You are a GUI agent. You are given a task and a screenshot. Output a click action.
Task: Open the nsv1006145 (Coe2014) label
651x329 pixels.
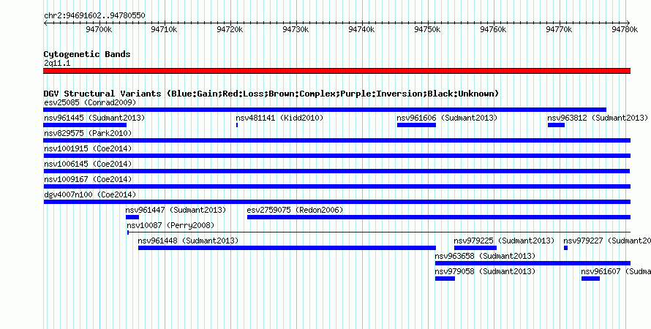[88, 164]
